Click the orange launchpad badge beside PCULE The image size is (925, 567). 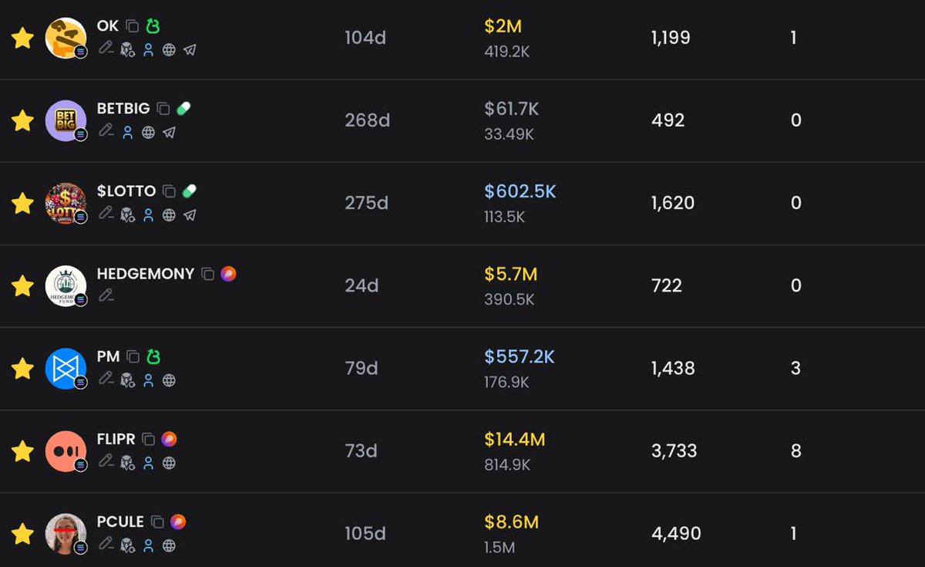(x=177, y=522)
